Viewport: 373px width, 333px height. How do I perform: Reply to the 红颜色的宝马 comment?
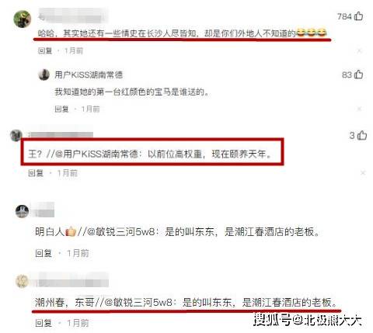coord(61,109)
